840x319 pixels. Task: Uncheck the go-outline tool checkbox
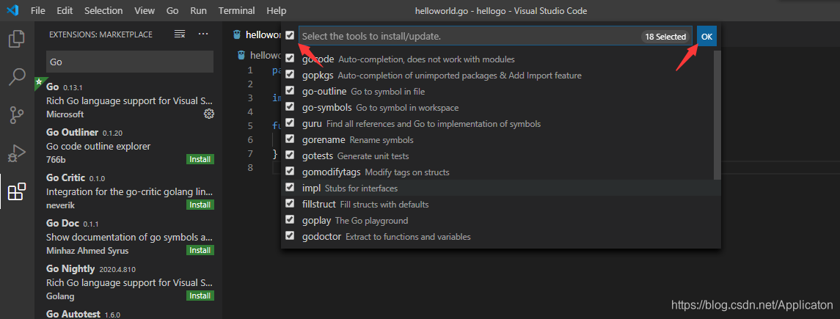[290, 91]
